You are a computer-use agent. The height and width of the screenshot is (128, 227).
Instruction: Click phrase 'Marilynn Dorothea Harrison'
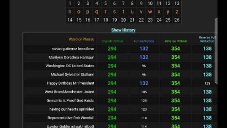[x=71, y=58]
